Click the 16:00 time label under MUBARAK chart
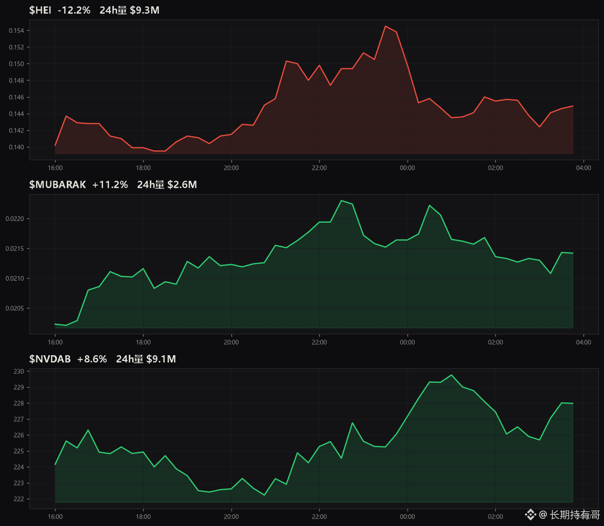604x526 pixels. tap(55, 342)
